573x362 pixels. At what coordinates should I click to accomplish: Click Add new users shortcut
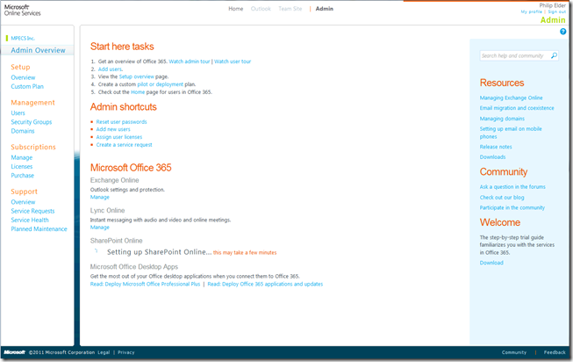coord(113,129)
